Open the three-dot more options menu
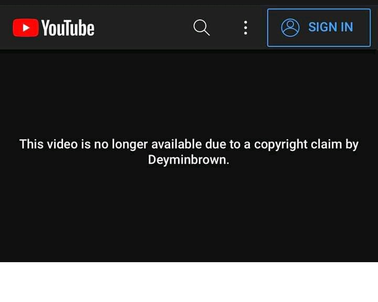378x302 pixels. point(245,28)
